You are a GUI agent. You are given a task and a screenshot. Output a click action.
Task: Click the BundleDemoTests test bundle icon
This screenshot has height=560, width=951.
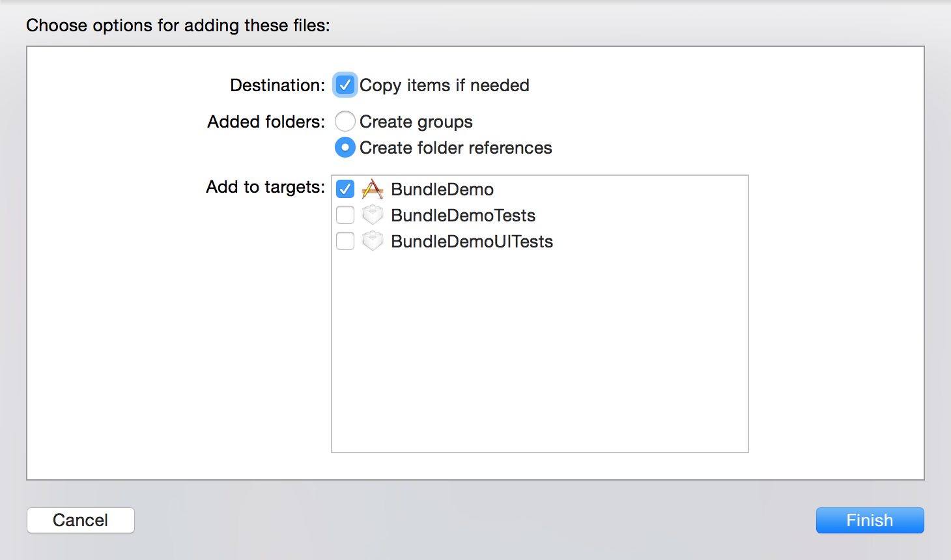(373, 215)
